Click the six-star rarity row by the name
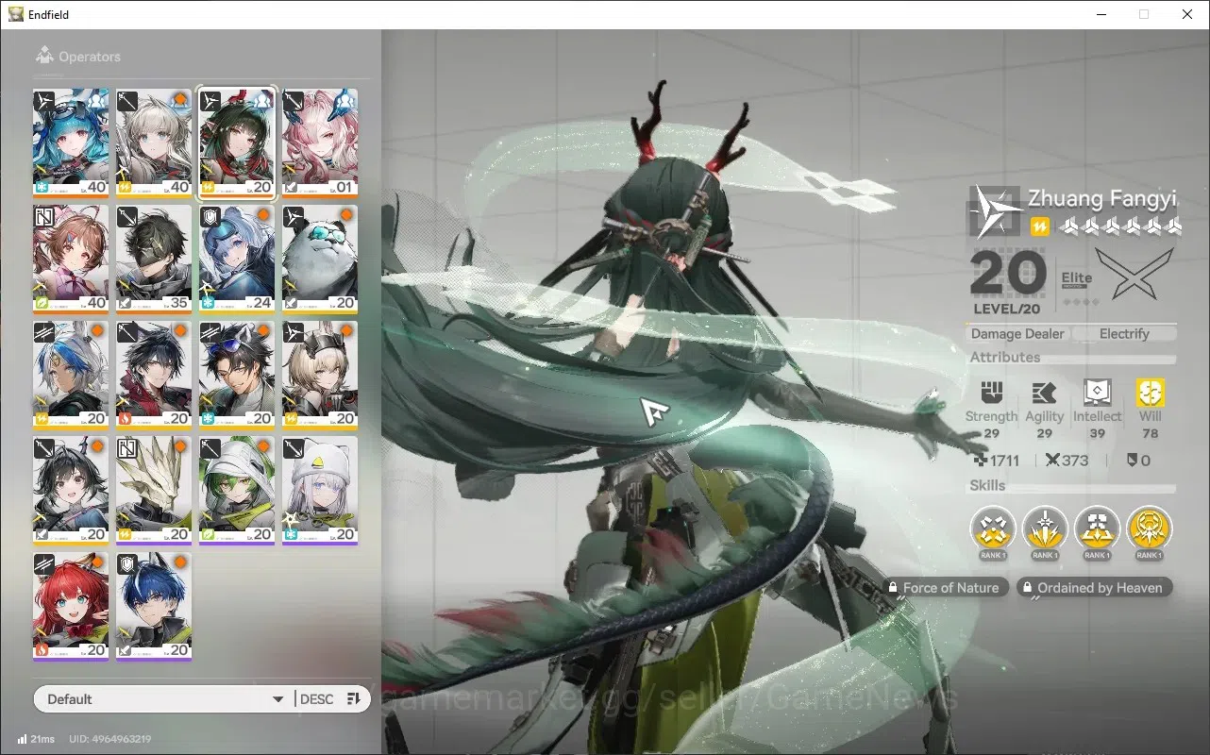The width and height of the screenshot is (1210, 755). [x=1119, y=226]
